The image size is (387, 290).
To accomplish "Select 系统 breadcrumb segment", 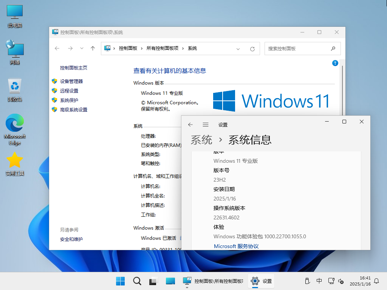I will coord(192,48).
